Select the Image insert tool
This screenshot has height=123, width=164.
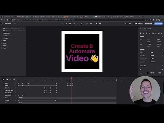pos(81,24)
